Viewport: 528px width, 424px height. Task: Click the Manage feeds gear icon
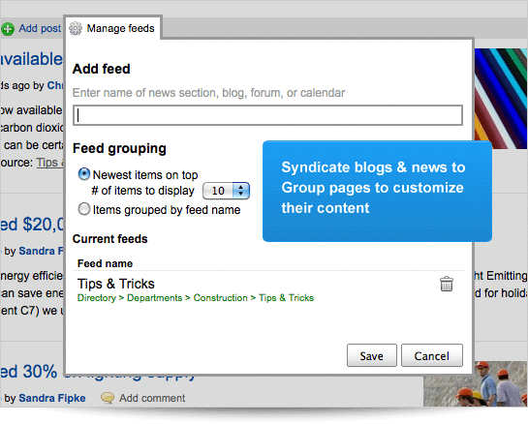(x=76, y=28)
